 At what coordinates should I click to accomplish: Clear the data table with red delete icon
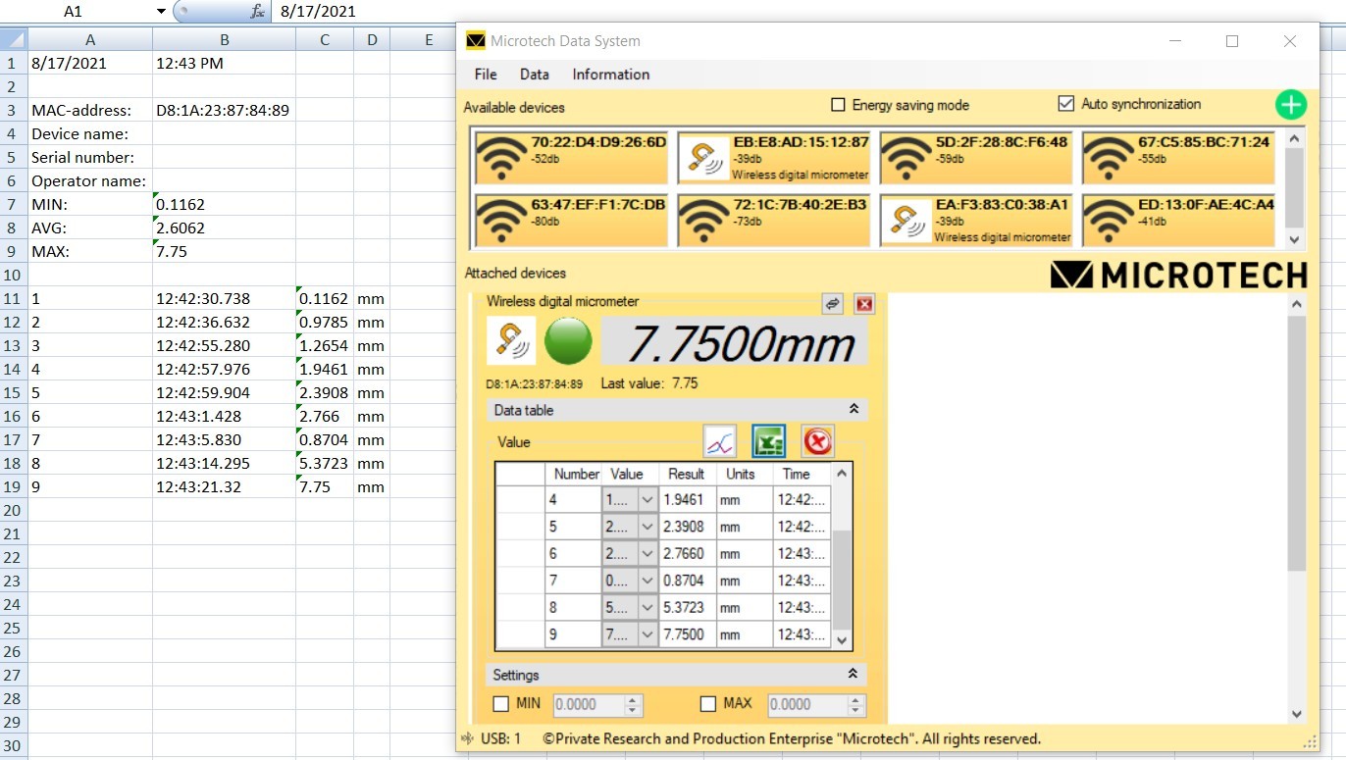[x=817, y=441]
